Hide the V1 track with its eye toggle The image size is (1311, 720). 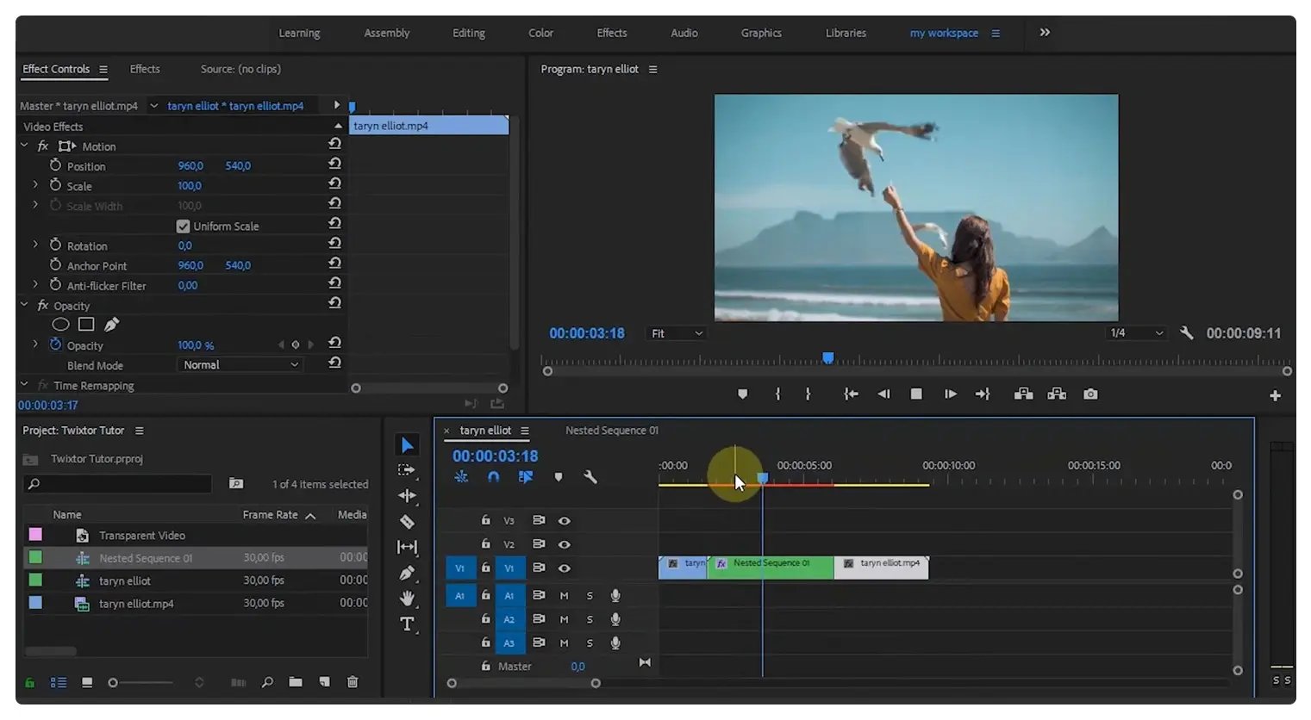pos(565,568)
